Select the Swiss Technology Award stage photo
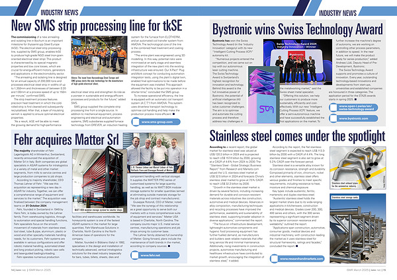The height and width of the screenshot is (280, 397). 298,62
